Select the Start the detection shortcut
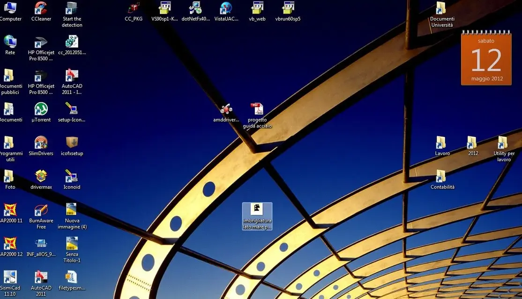522x299 pixels. coord(72,14)
